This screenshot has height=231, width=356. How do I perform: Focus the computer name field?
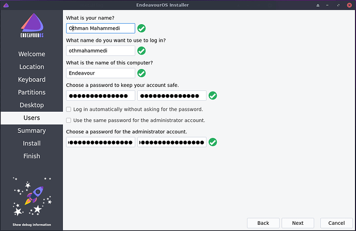(x=101, y=73)
